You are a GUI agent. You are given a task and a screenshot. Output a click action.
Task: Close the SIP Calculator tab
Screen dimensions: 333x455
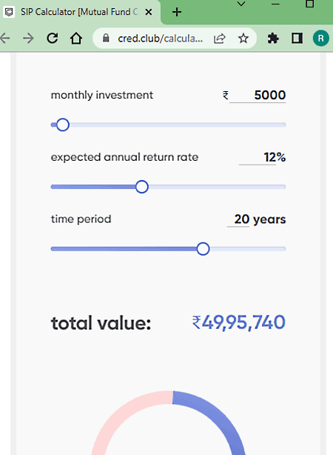pos(149,12)
